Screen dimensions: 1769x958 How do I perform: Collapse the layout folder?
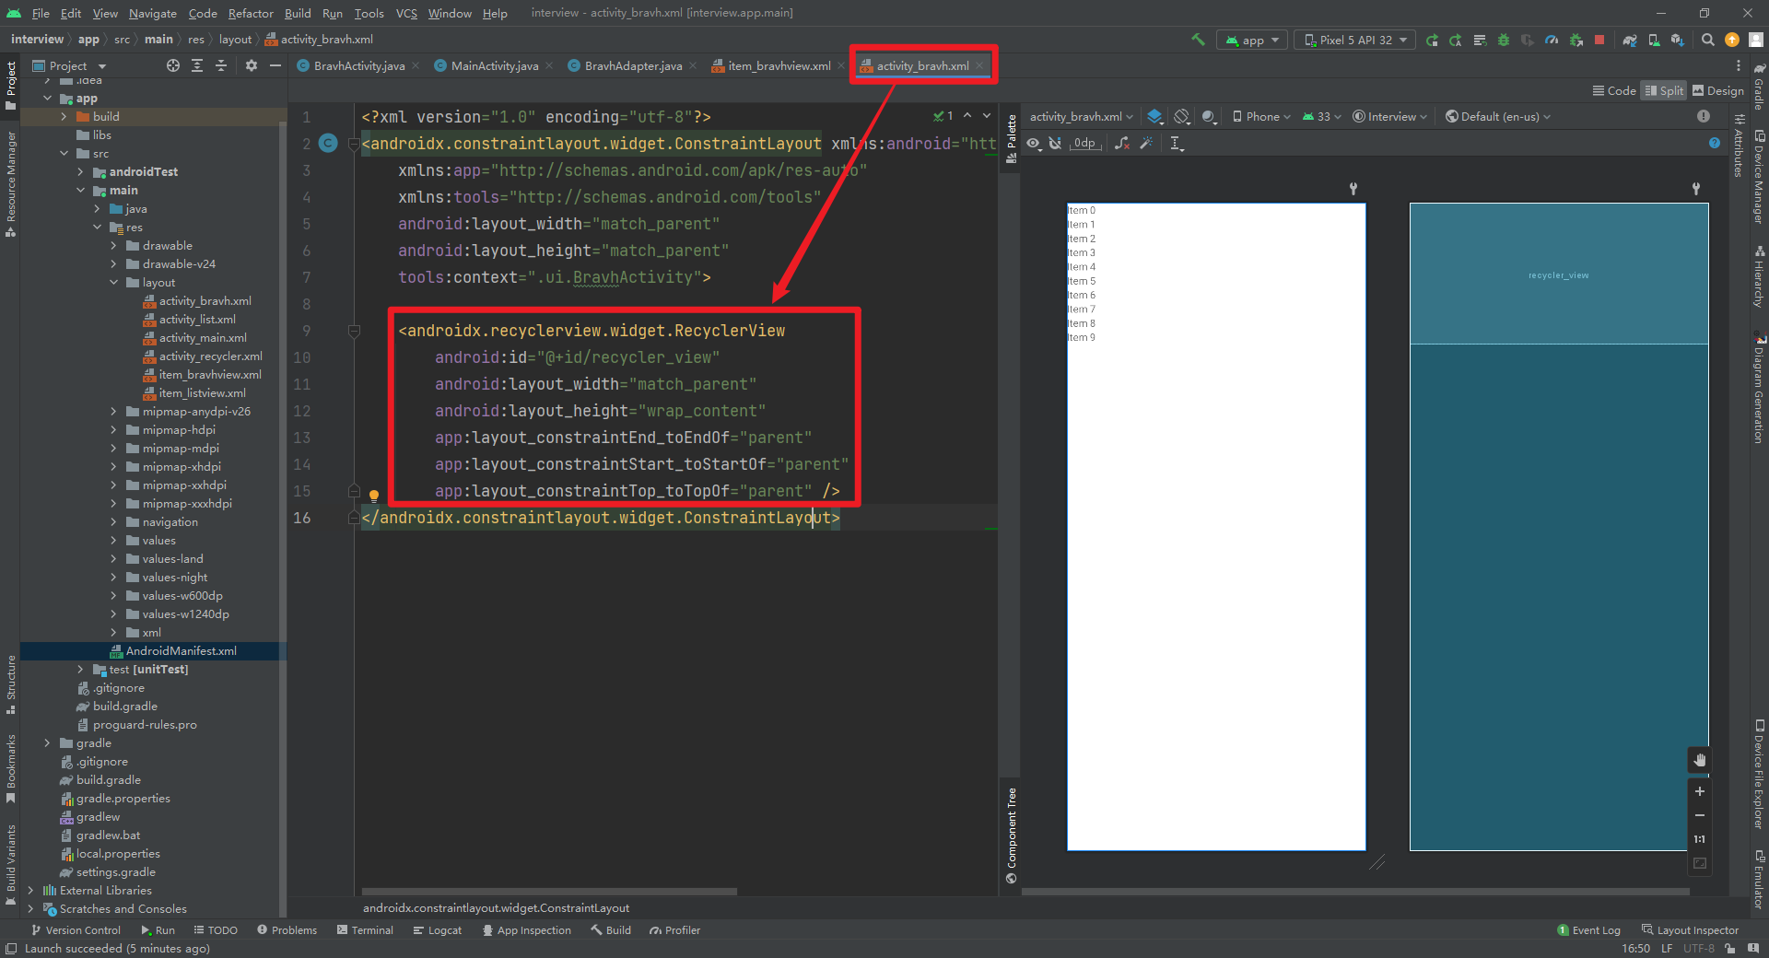click(113, 283)
